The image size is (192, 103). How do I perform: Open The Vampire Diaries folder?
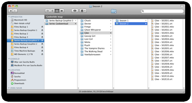tap(96, 48)
